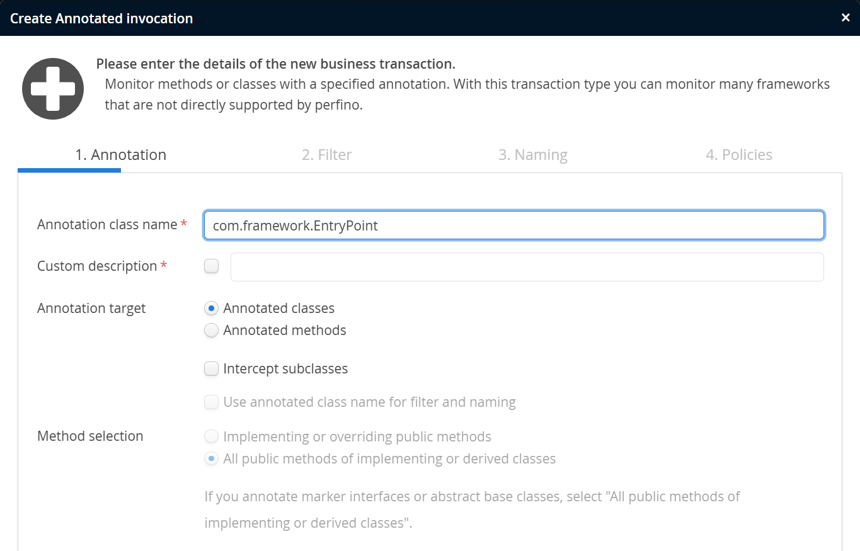The image size is (860, 551).
Task: Toggle Use annotated class name checkbox
Action: point(212,402)
